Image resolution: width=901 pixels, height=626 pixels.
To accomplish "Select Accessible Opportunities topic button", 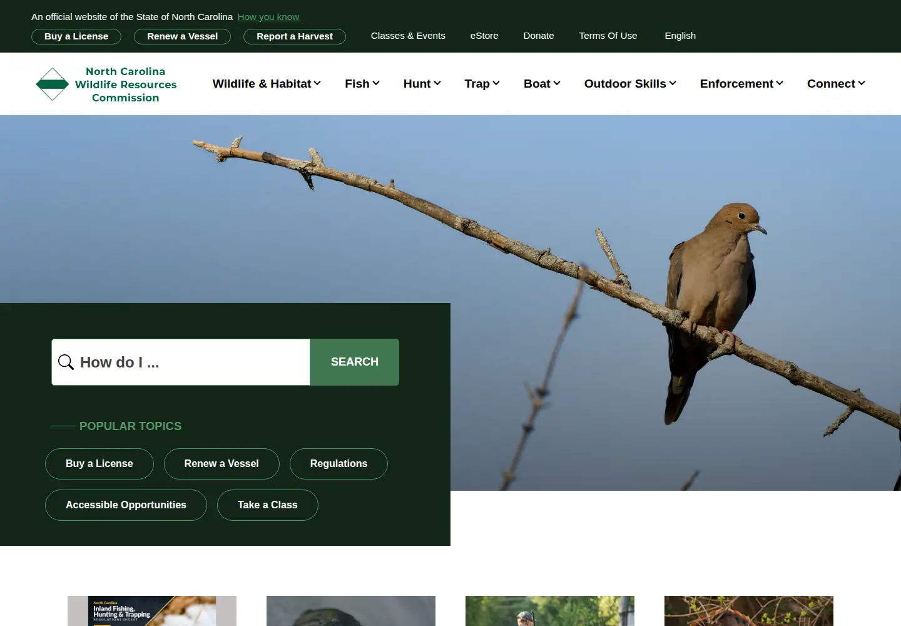I will point(126,505).
